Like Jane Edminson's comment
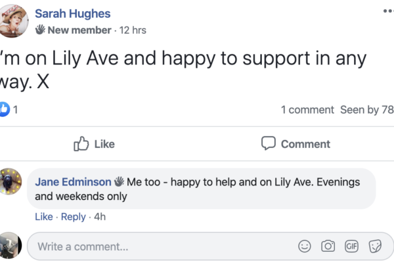 [x=43, y=217]
